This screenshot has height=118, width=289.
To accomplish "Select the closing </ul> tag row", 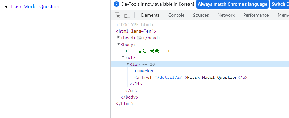I will pos(131,91).
